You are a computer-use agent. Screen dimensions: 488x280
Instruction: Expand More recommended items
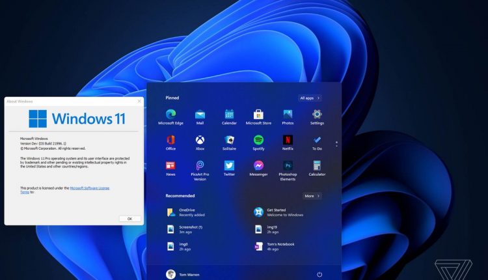coord(312,195)
